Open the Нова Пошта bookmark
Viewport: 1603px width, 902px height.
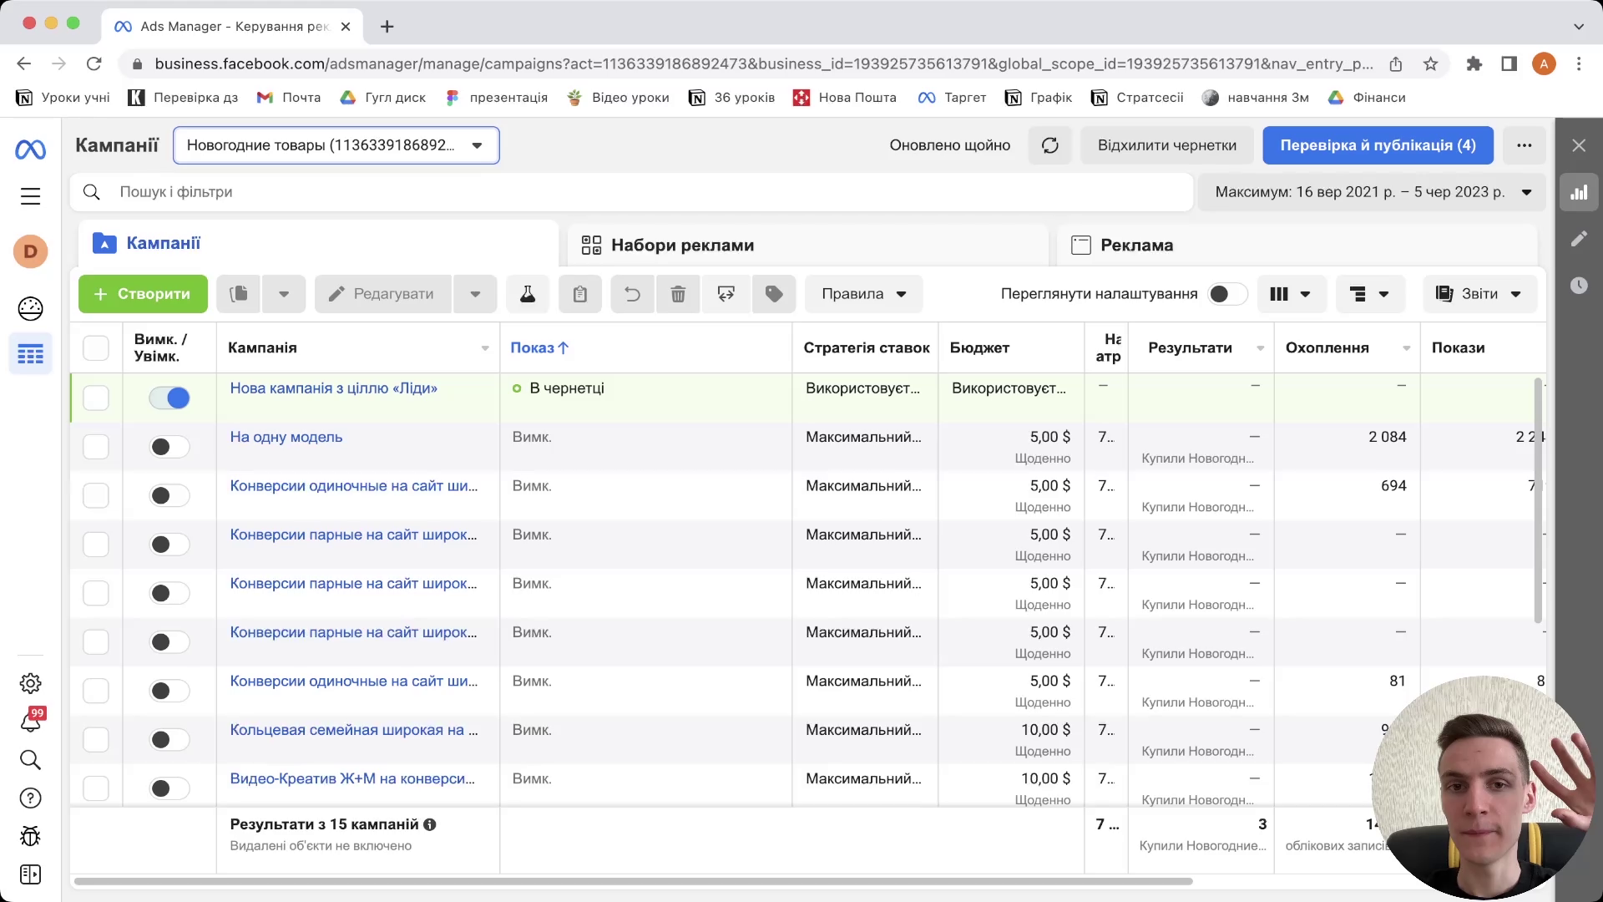click(844, 98)
